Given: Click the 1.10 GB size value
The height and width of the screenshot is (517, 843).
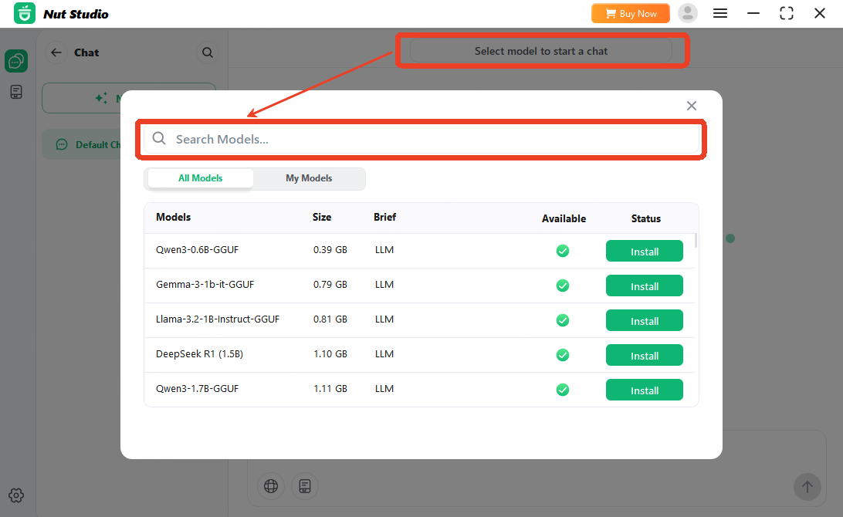Looking at the screenshot, I should (x=330, y=354).
